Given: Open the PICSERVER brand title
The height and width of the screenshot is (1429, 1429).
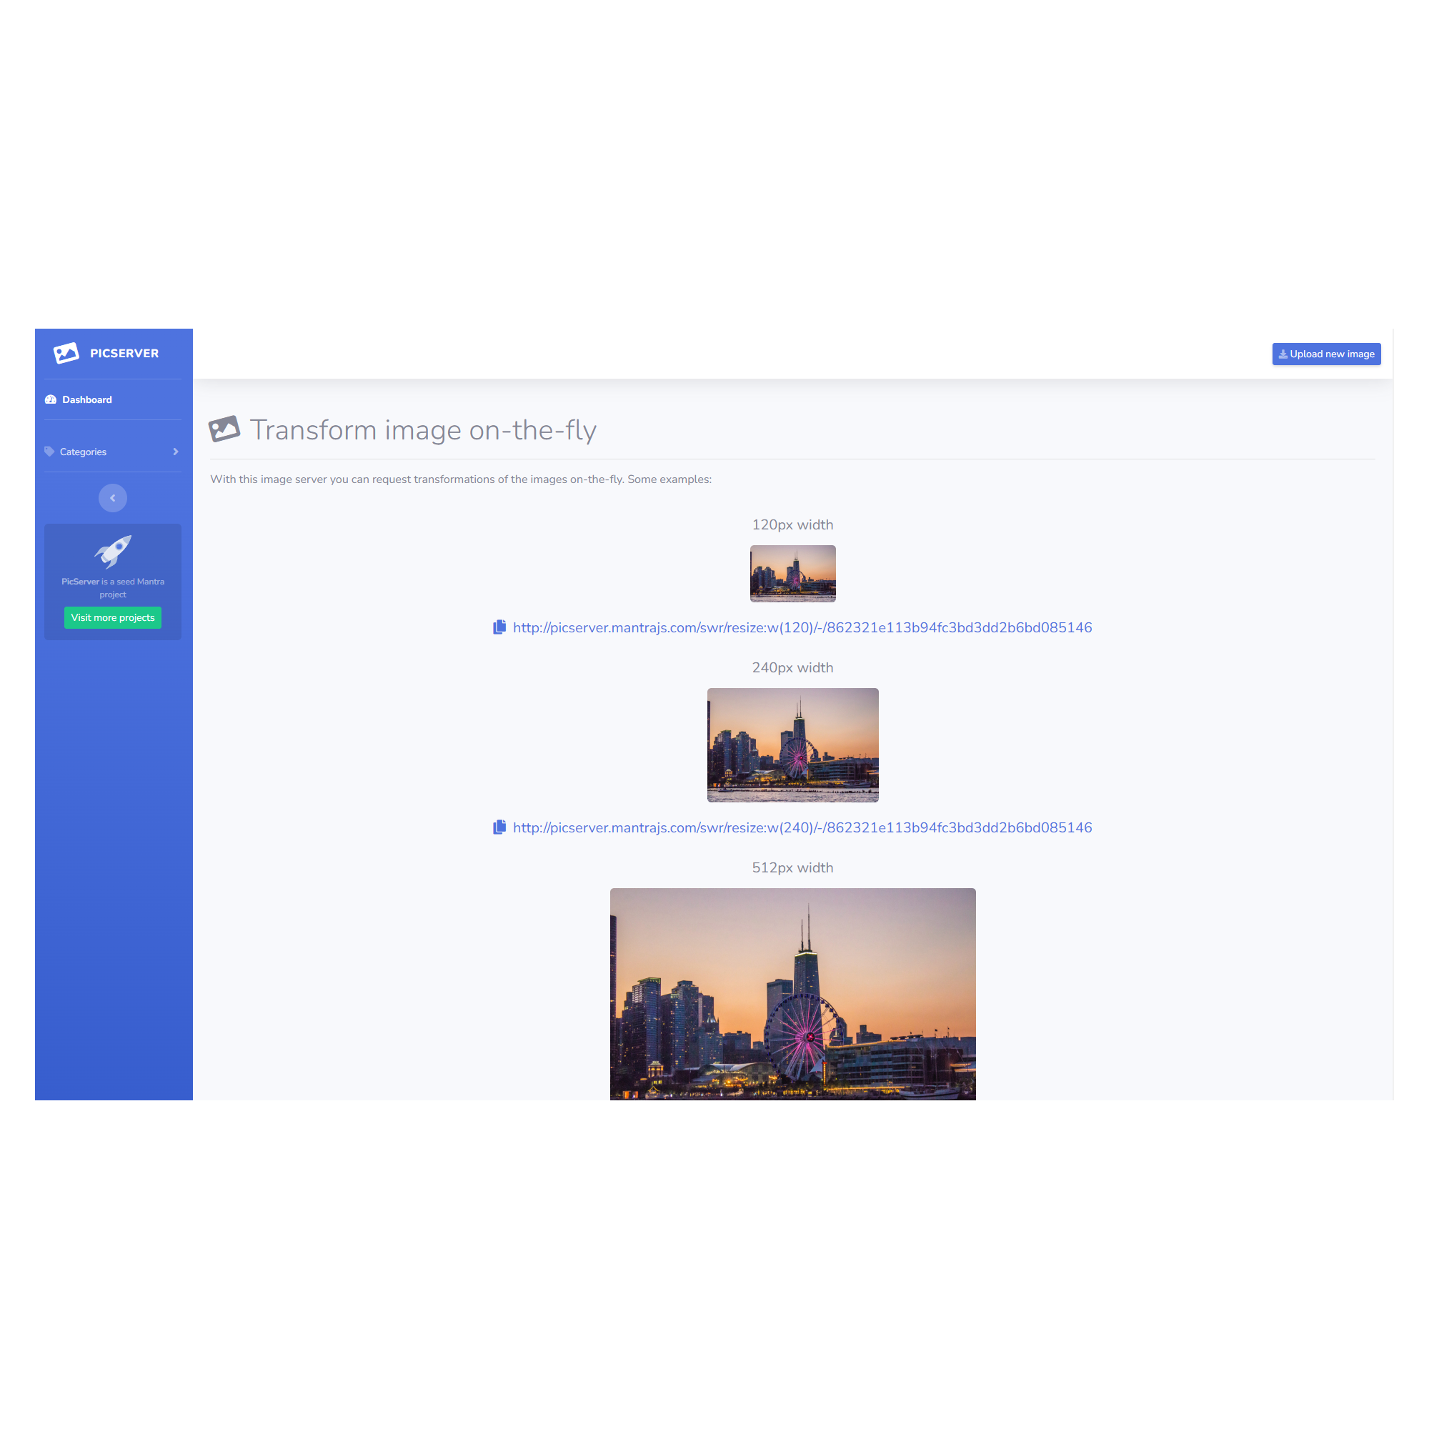Looking at the screenshot, I should coord(124,354).
